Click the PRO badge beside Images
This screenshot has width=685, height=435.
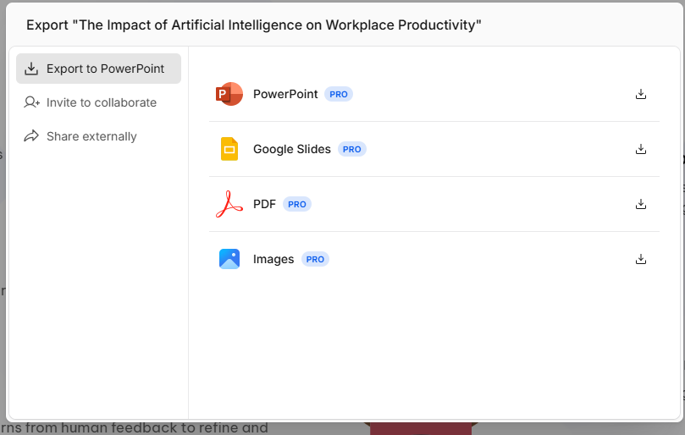pyautogui.click(x=315, y=260)
